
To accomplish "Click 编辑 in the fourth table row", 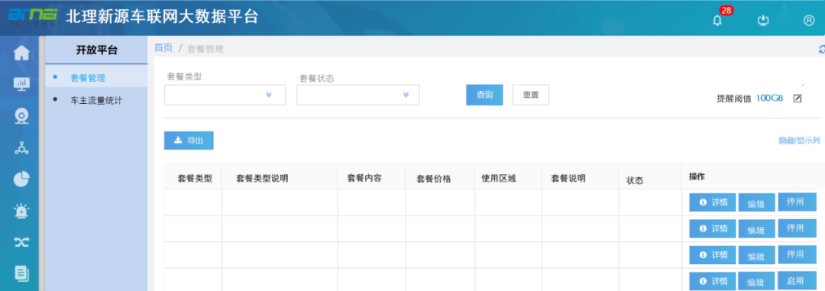I will (756, 282).
